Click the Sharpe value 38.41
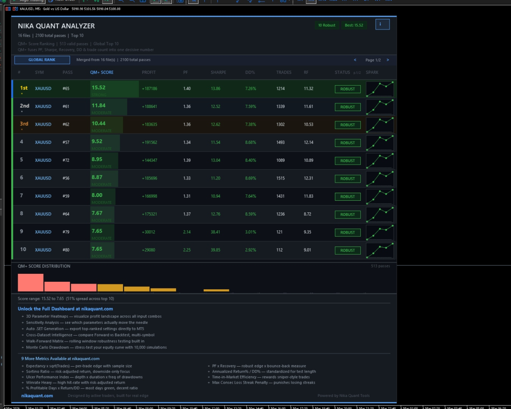This screenshot has width=511, height=409. coord(215,232)
